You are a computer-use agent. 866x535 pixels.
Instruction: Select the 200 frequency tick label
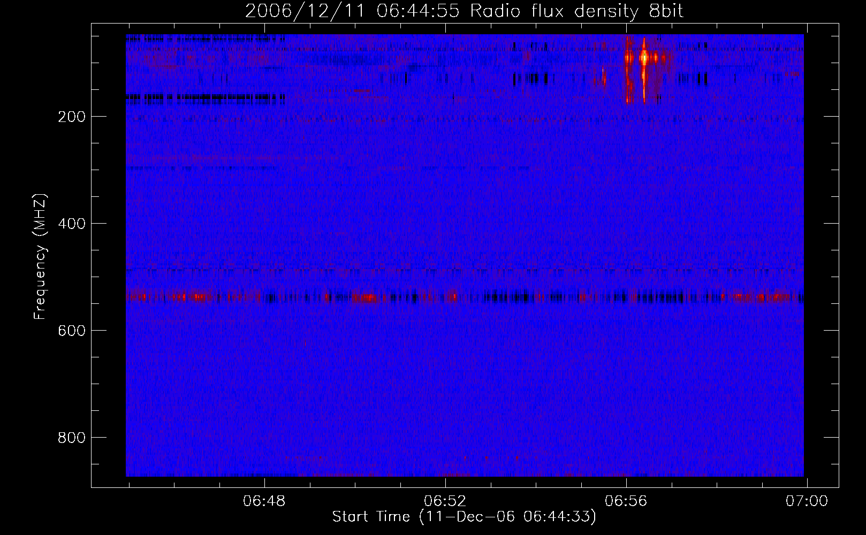(x=72, y=117)
